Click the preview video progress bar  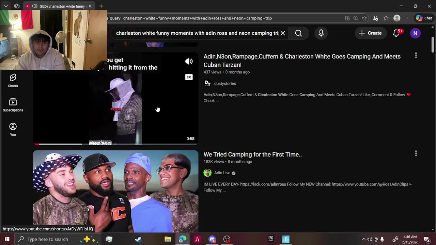click(x=115, y=144)
